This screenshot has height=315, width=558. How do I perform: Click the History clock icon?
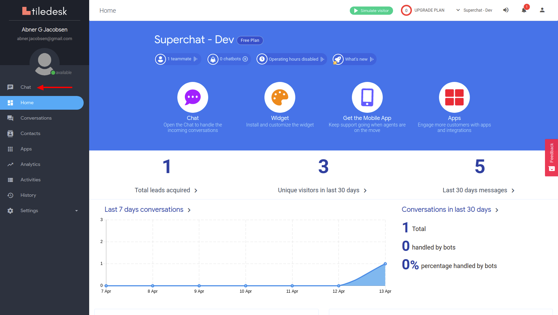click(10, 195)
